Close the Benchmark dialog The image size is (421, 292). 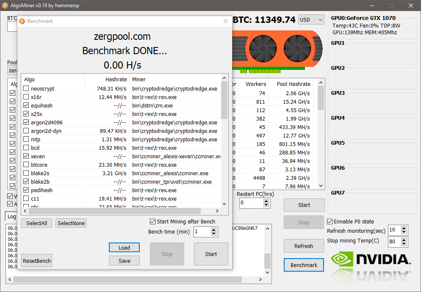click(225, 21)
